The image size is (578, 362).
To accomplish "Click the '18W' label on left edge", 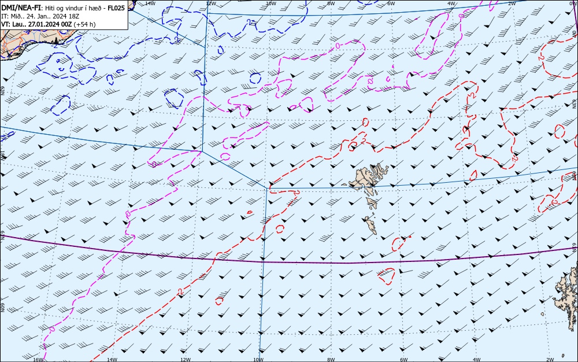I will 2,154.
